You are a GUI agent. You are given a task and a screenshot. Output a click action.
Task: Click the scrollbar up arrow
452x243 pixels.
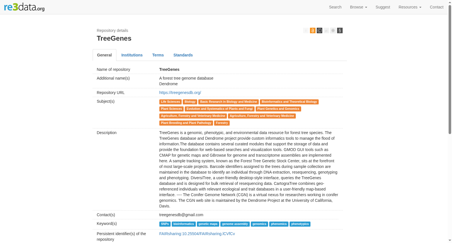coord(450,2)
